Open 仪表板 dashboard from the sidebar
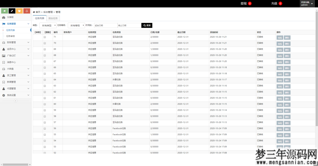This screenshot has height=166, width=318. click(10, 17)
